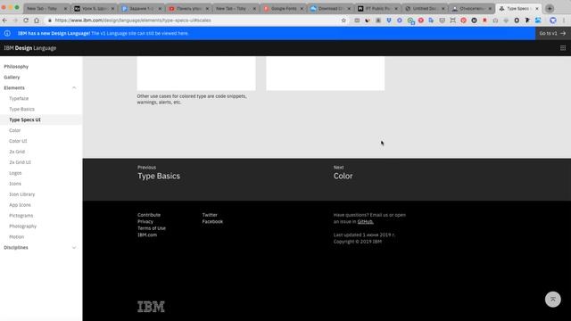Switch to the PT Public tab
This screenshot has height=321, width=571.
[377, 8]
